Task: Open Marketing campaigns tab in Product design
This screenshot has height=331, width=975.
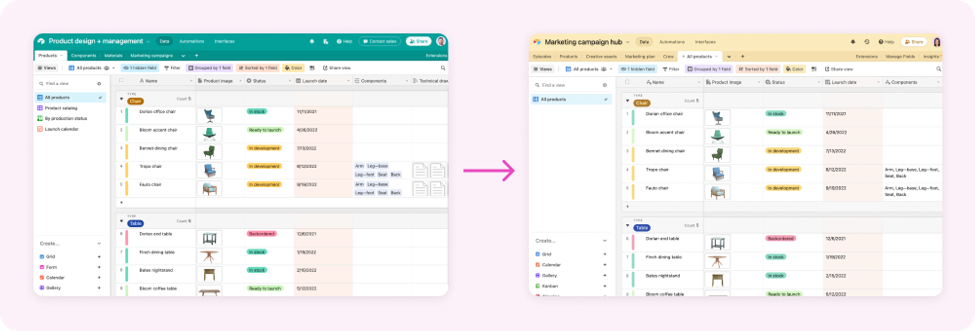Action: (151, 55)
